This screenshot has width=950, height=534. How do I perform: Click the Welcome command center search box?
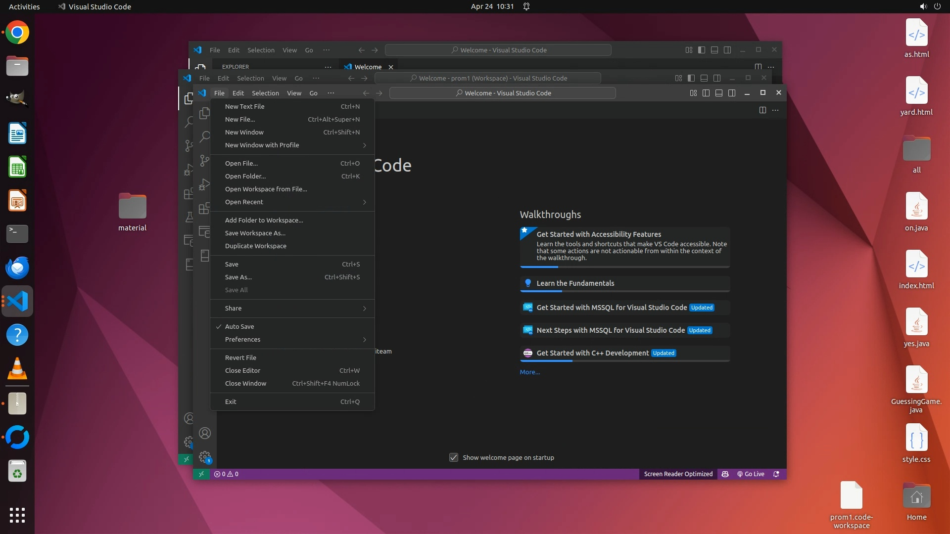point(503,93)
